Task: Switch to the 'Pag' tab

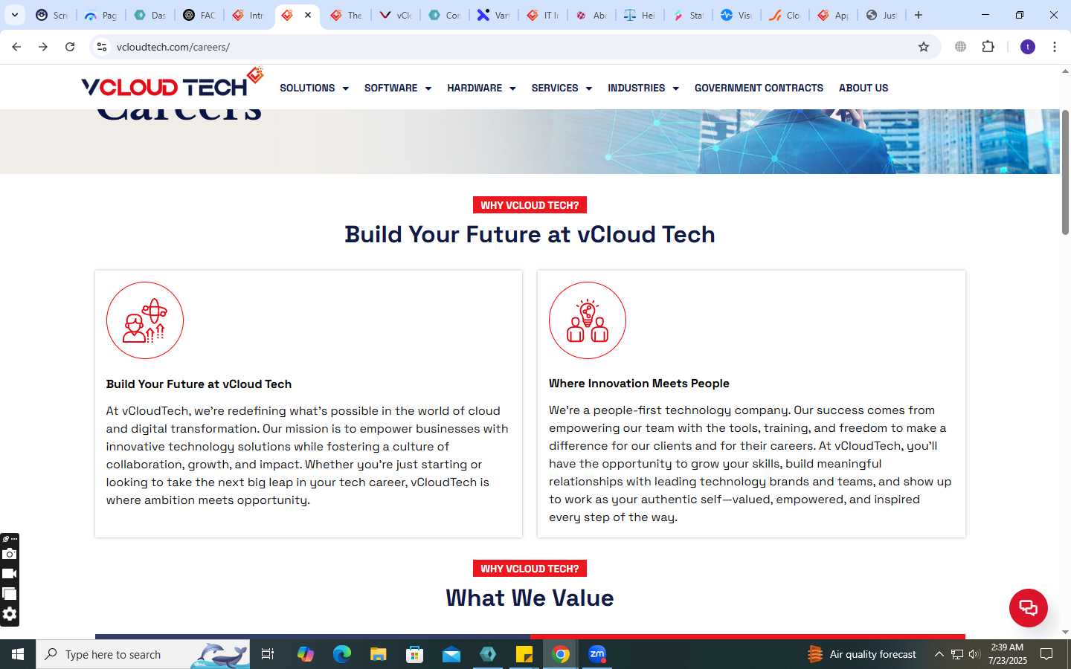Action: pos(100,15)
